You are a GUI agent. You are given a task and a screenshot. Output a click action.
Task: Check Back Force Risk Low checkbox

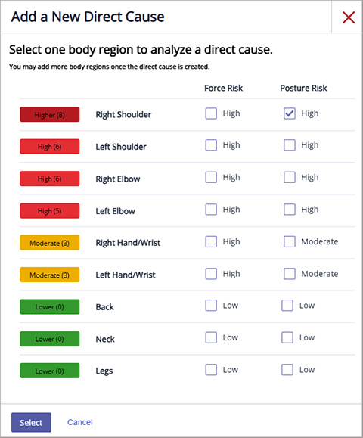pyautogui.click(x=211, y=306)
